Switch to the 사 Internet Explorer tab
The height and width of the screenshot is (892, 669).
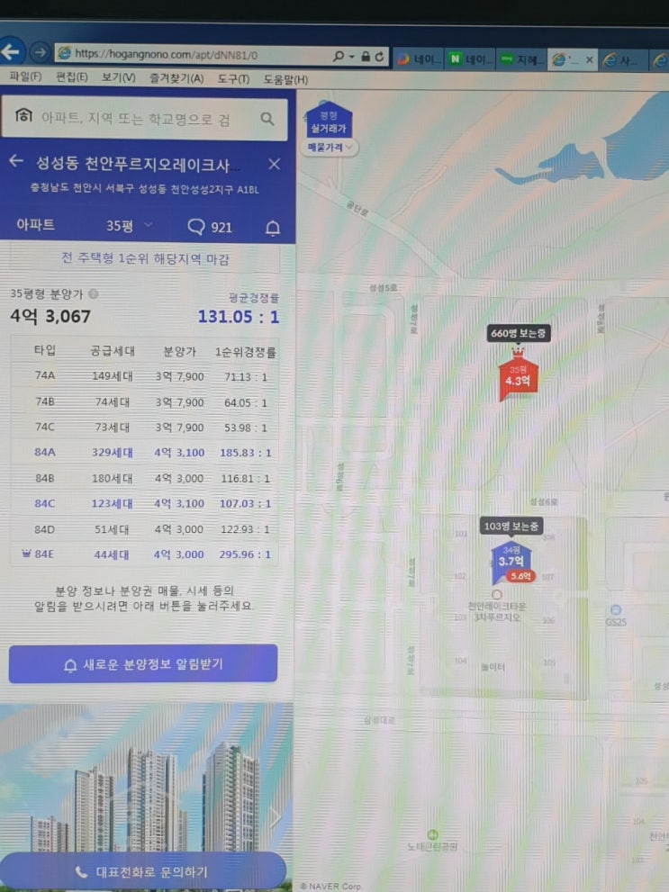(622, 59)
